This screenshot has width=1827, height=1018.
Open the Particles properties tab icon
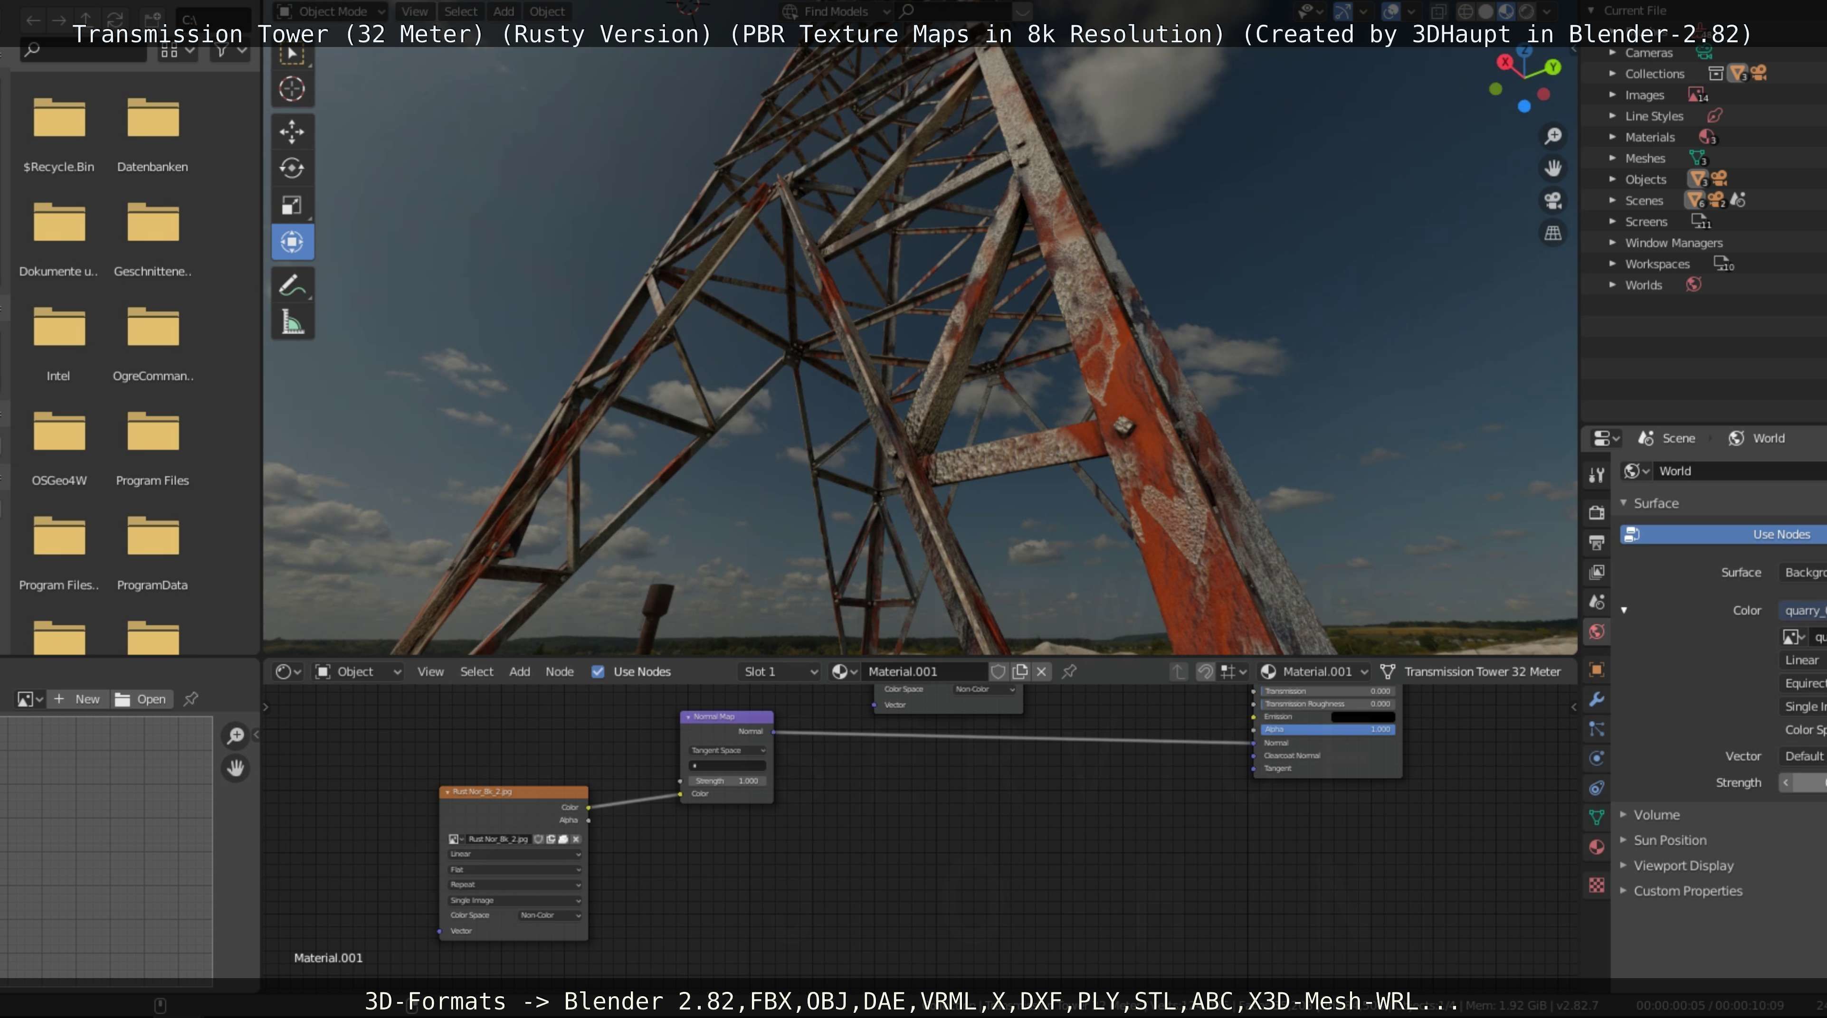pyautogui.click(x=1596, y=729)
